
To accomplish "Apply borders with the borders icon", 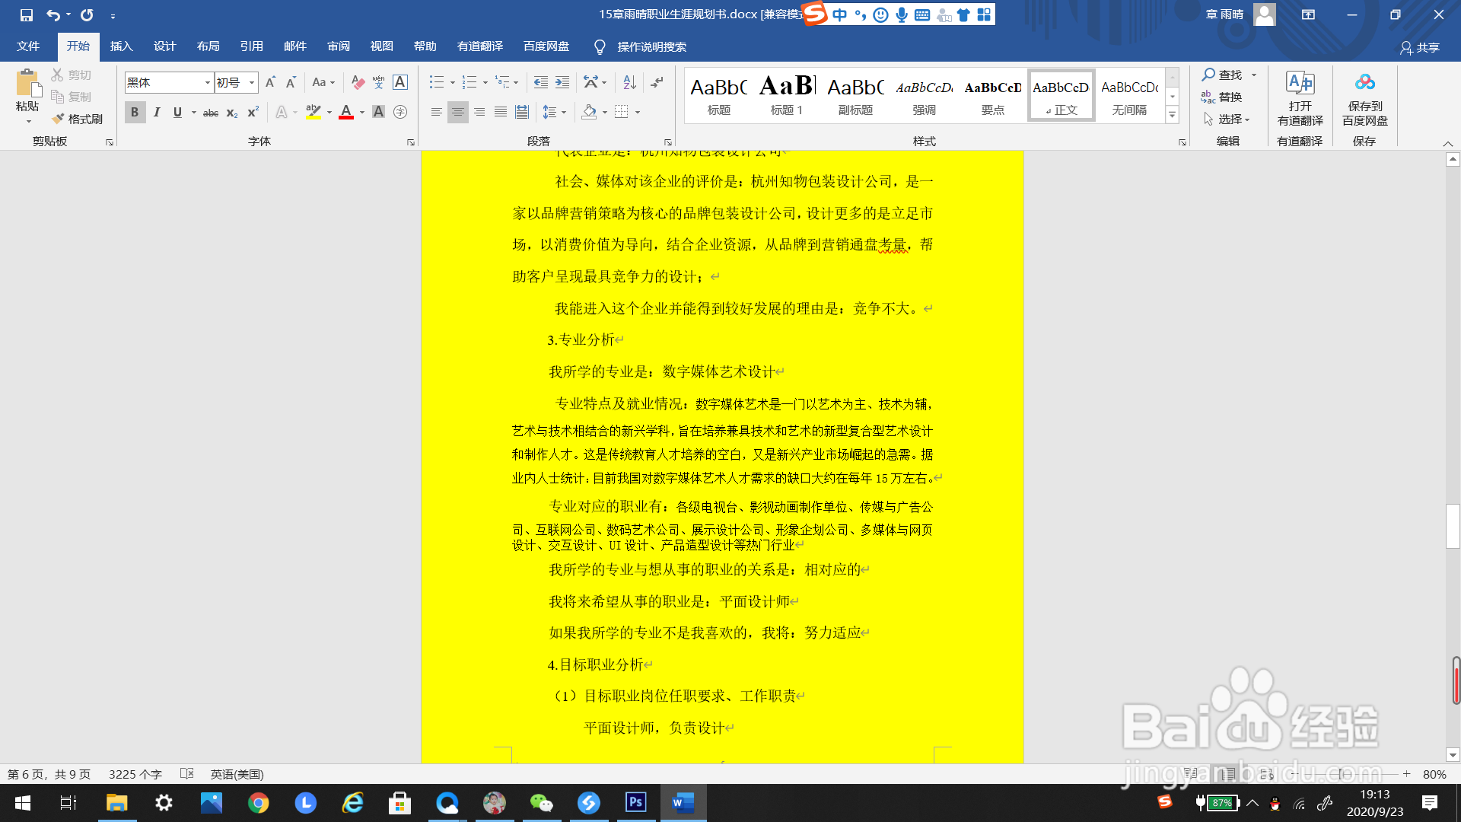I will 622,112.
